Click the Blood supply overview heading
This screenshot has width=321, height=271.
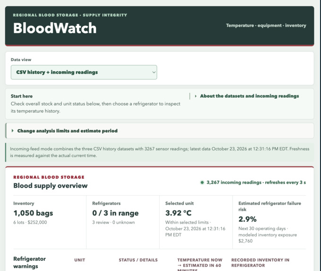click(51, 185)
